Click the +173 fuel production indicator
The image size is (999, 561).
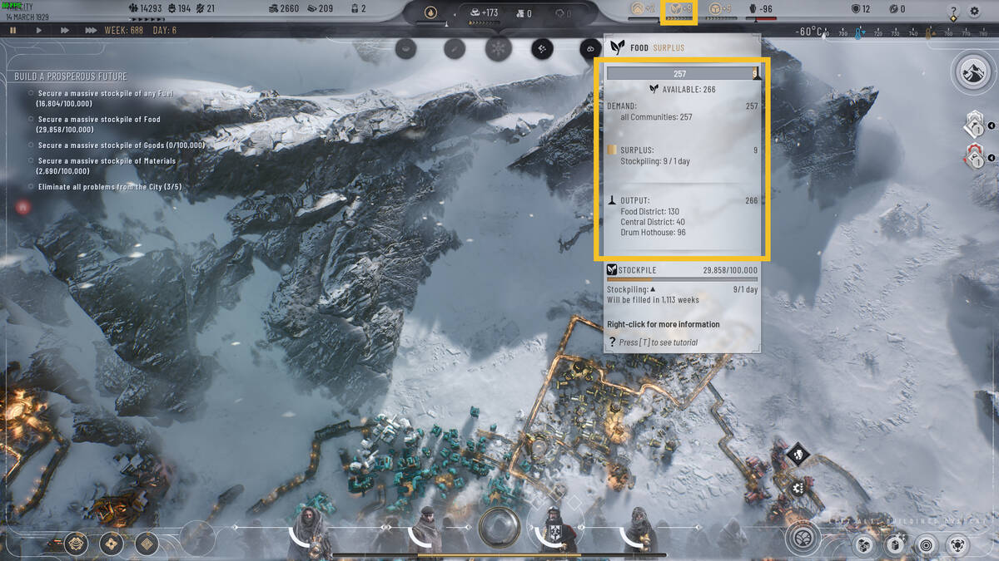483,12
